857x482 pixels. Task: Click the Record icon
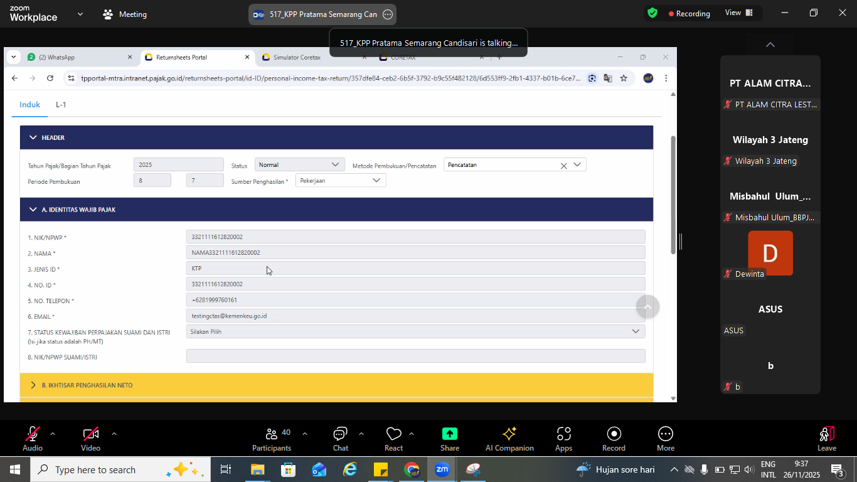click(x=614, y=434)
